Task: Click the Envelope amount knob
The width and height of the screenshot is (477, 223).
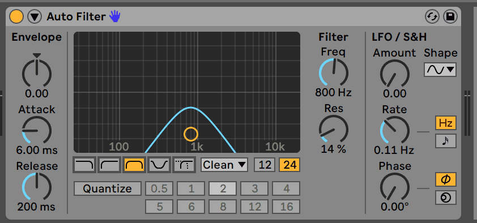Action: click(37, 74)
